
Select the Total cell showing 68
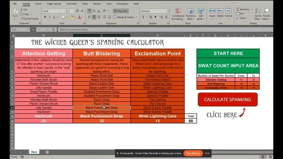coord(191,121)
